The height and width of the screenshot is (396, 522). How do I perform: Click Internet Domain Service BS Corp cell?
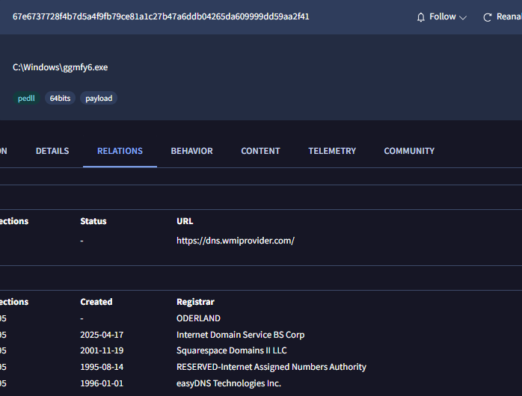point(240,335)
